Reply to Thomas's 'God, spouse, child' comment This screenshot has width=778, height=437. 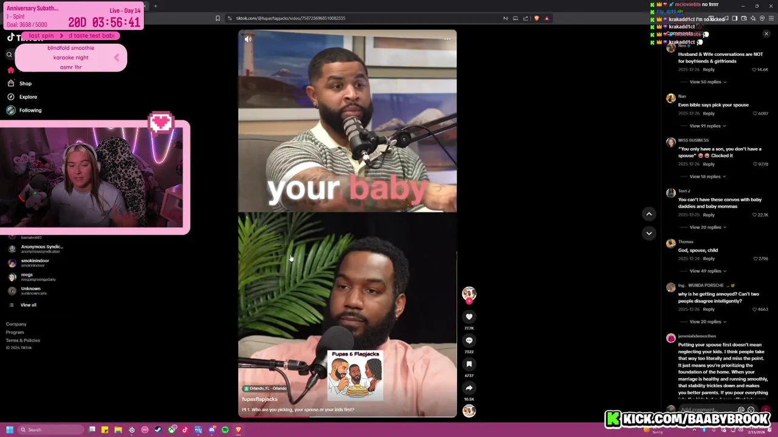click(709, 259)
